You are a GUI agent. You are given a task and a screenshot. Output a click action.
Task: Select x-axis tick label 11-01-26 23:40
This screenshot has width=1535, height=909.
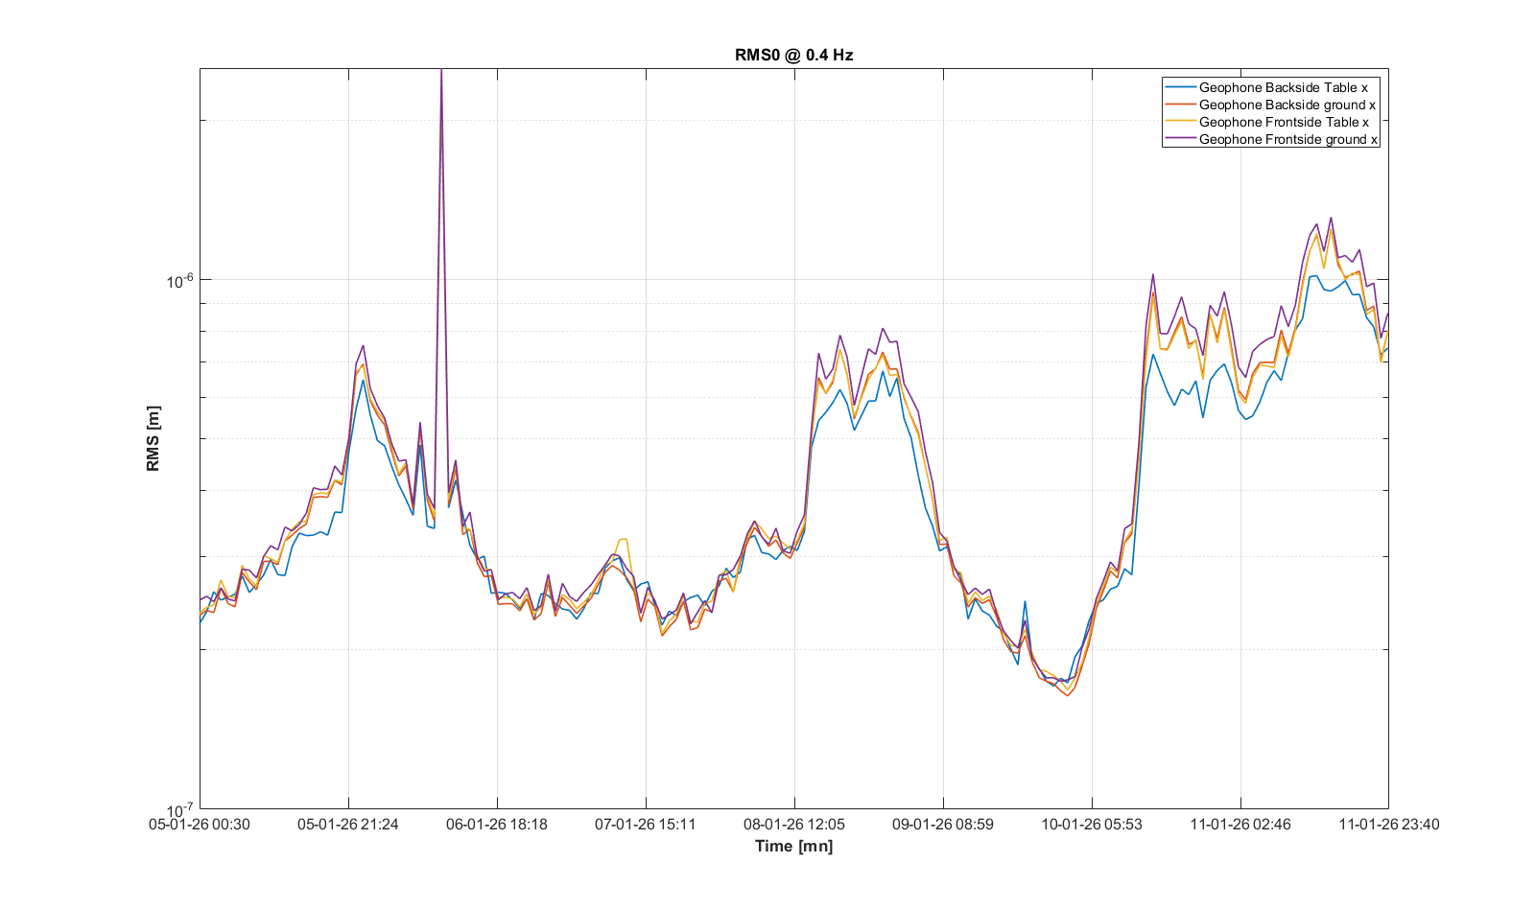[1388, 825]
